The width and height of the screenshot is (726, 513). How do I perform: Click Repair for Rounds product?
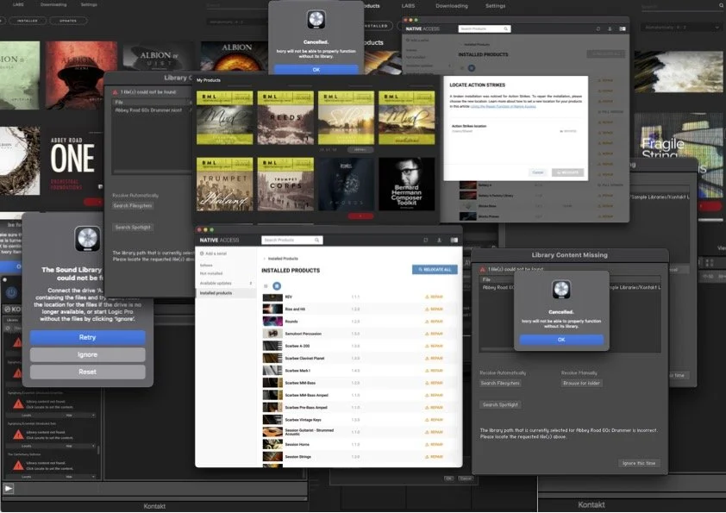(435, 322)
